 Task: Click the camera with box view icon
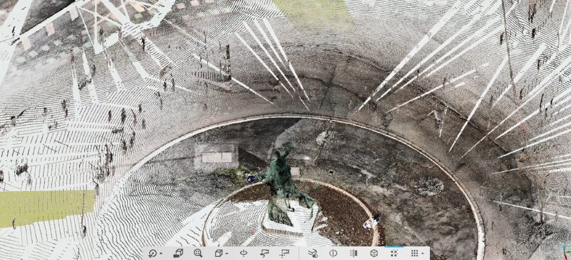click(x=178, y=253)
